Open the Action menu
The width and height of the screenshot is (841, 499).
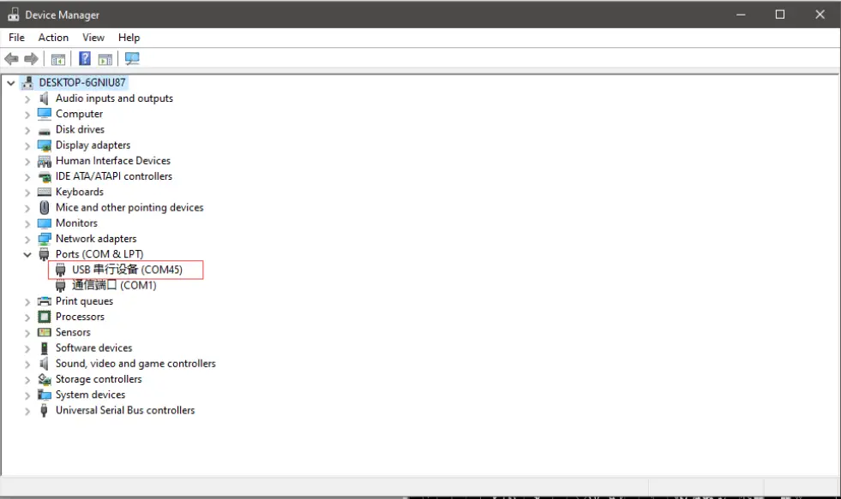[x=53, y=38]
